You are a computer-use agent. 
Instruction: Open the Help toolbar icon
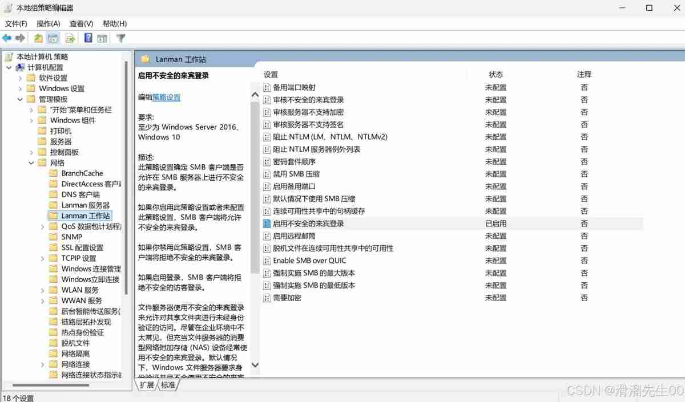87,38
